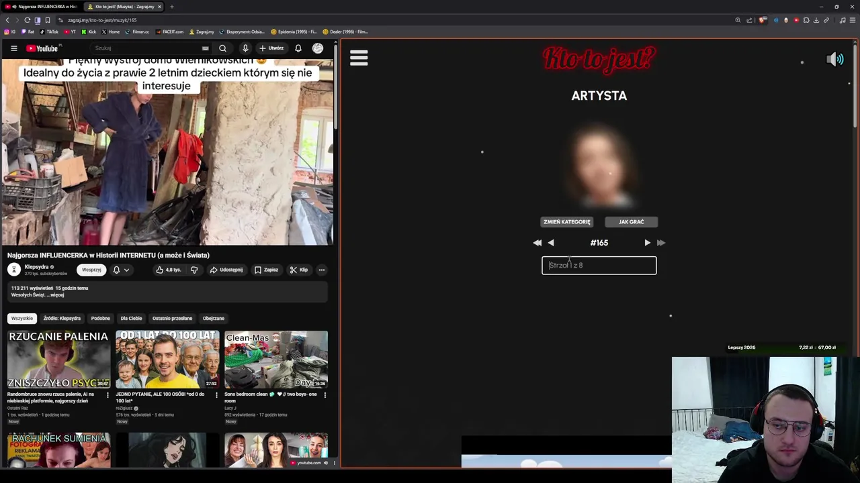Viewport: 860px width, 483px height.
Task: Go to the next puzzle arrow
Action: point(647,243)
